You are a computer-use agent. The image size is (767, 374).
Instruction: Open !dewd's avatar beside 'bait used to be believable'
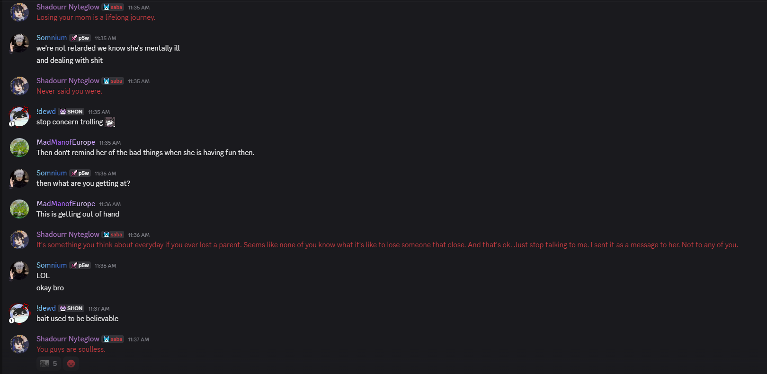[19, 313]
